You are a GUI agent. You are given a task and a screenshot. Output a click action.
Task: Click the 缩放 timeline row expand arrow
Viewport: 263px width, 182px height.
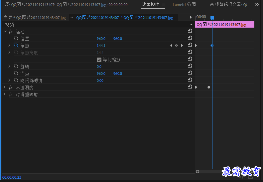[196, 46]
